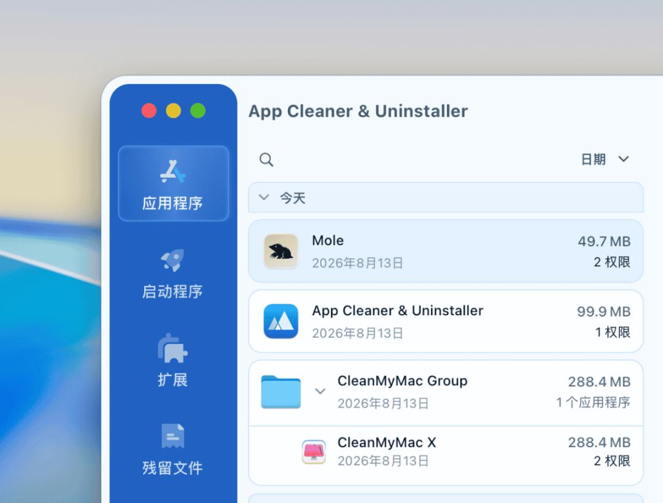This screenshot has width=663, height=503.
Task: Click the search magnifier icon
Action: click(266, 159)
